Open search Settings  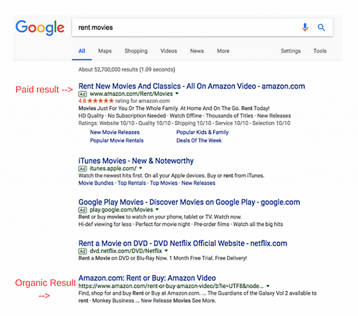point(291,51)
